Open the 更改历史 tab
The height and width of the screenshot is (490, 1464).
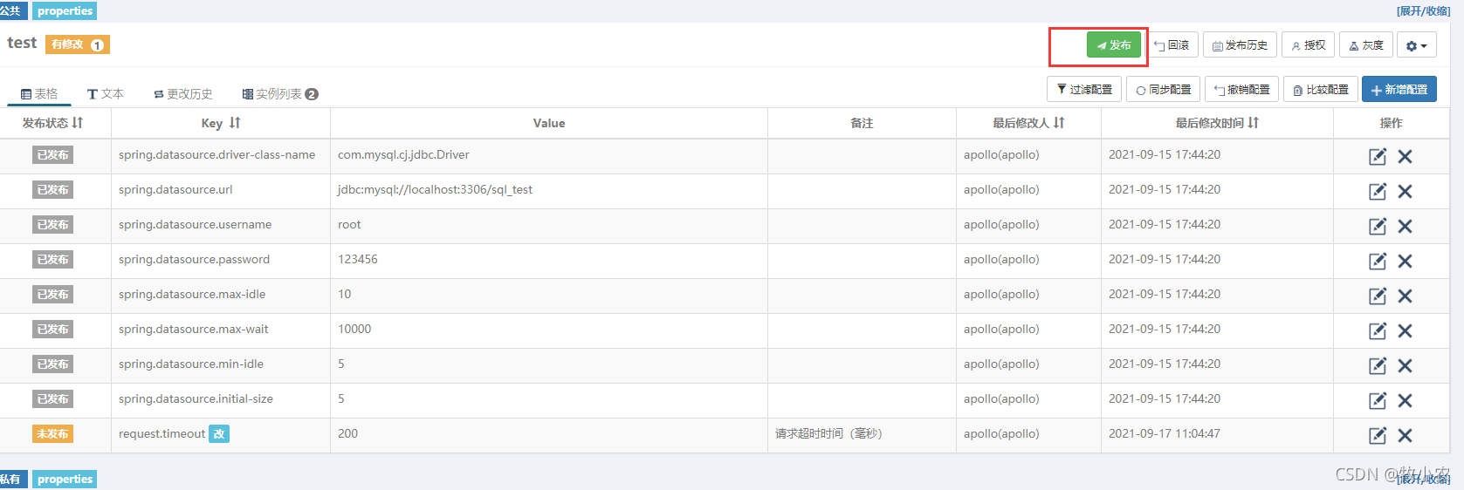(183, 94)
